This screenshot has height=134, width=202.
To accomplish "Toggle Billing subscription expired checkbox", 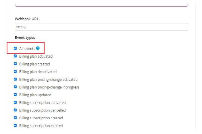I will click(x=15, y=126).
